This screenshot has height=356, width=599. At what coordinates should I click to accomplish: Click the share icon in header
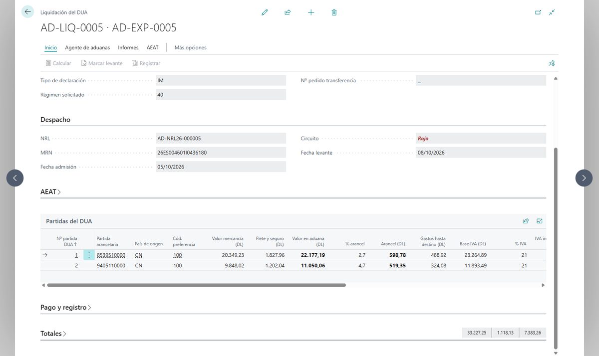click(288, 12)
